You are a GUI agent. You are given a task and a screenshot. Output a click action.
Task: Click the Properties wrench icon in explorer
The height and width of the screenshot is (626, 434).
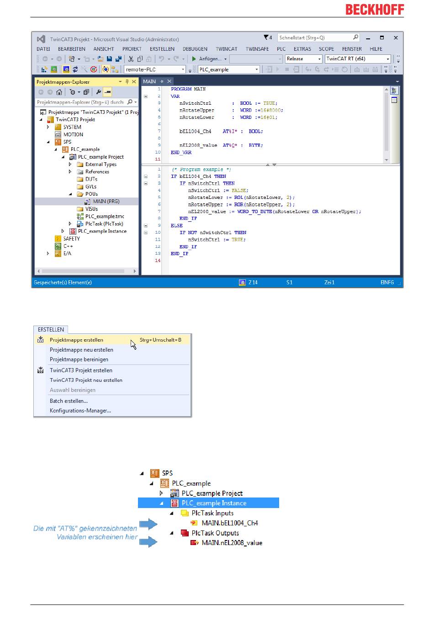[x=98, y=92]
